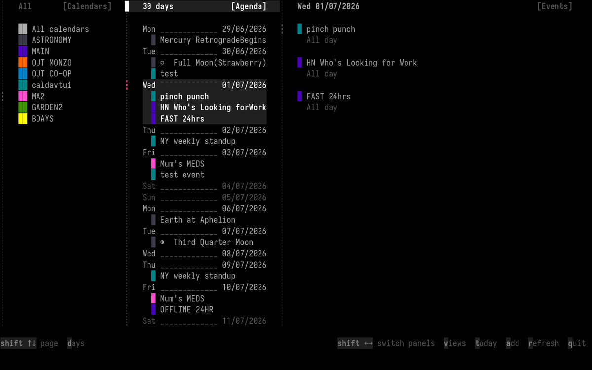Open NY weekly standup on 09/07/2026

tap(198, 276)
